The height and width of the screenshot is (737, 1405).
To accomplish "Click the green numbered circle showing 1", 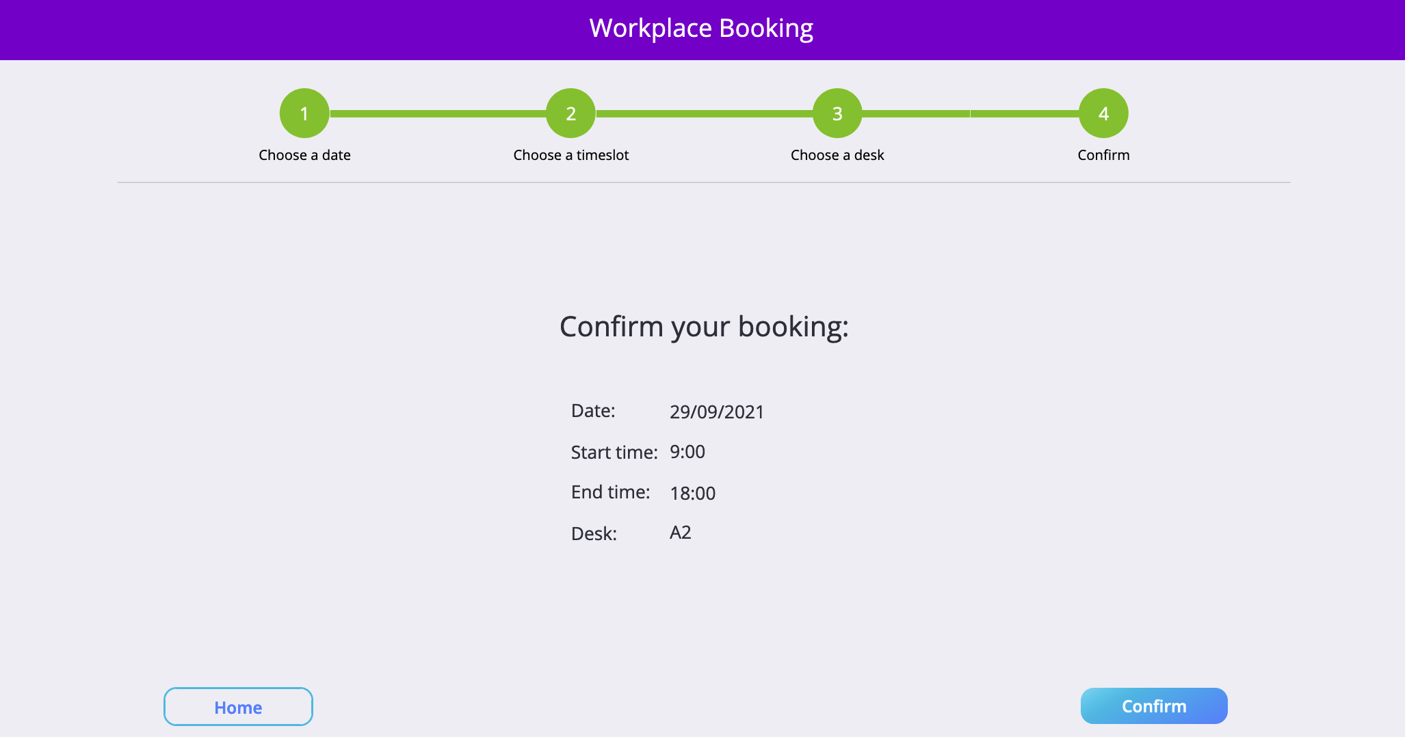I will 304,113.
